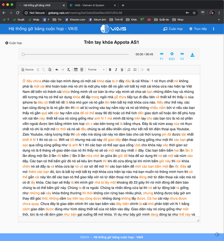Close the VAIS - Vietnam AI System tab
Screen dimensions: 224x241
pyautogui.click(x=115, y=6)
